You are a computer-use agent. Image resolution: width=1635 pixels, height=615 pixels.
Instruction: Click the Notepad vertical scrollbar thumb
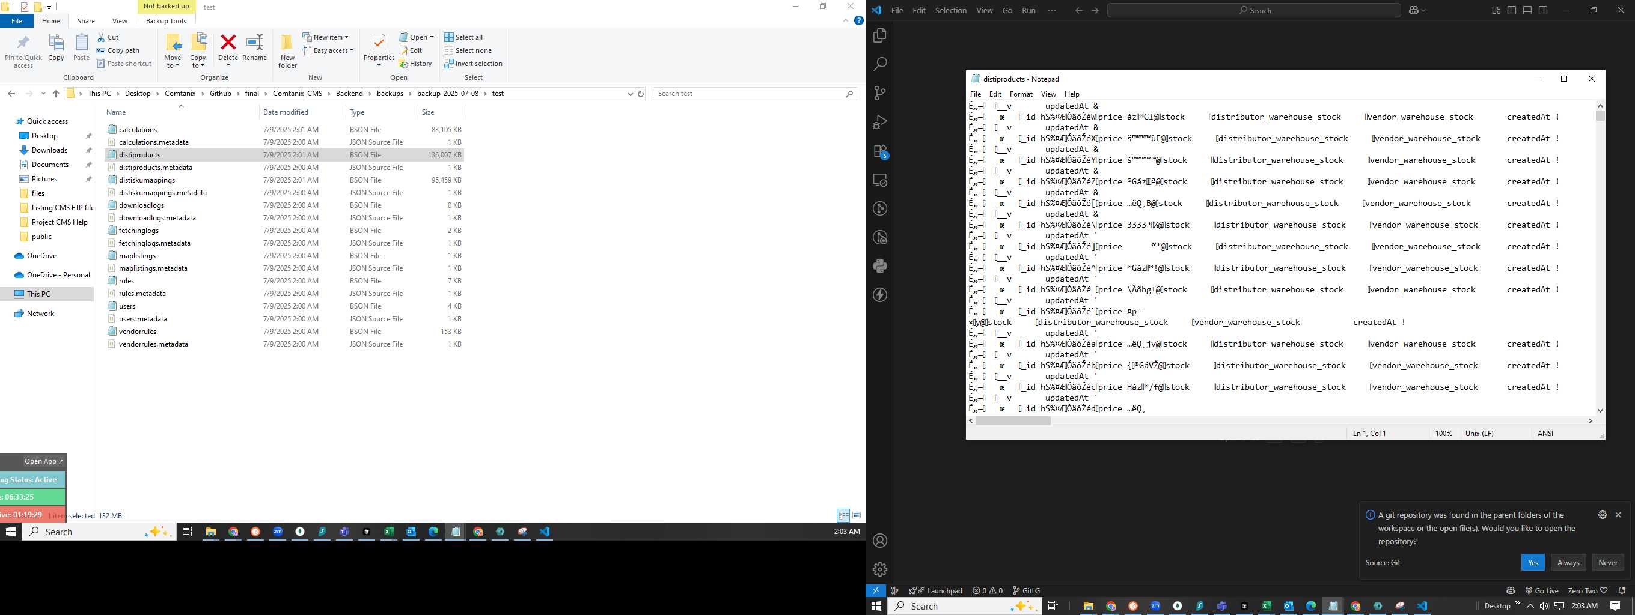pyautogui.click(x=1600, y=115)
